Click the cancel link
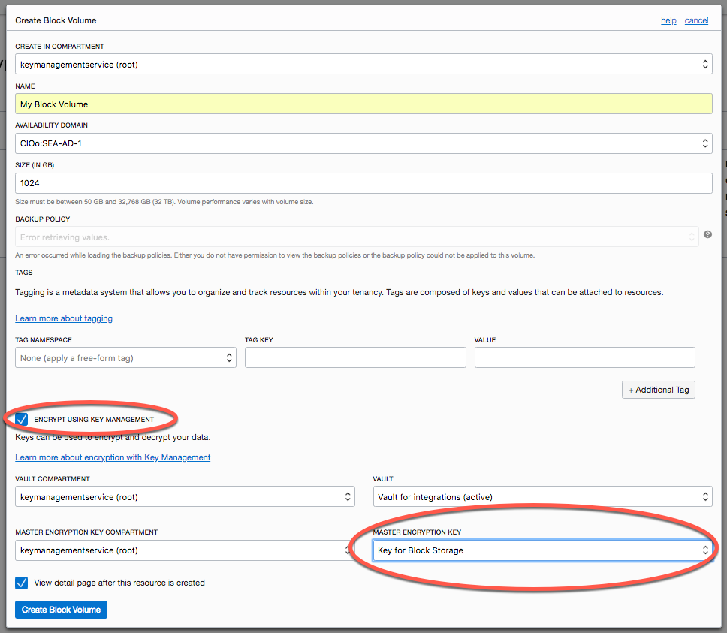This screenshot has width=727, height=633. point(696,20)
